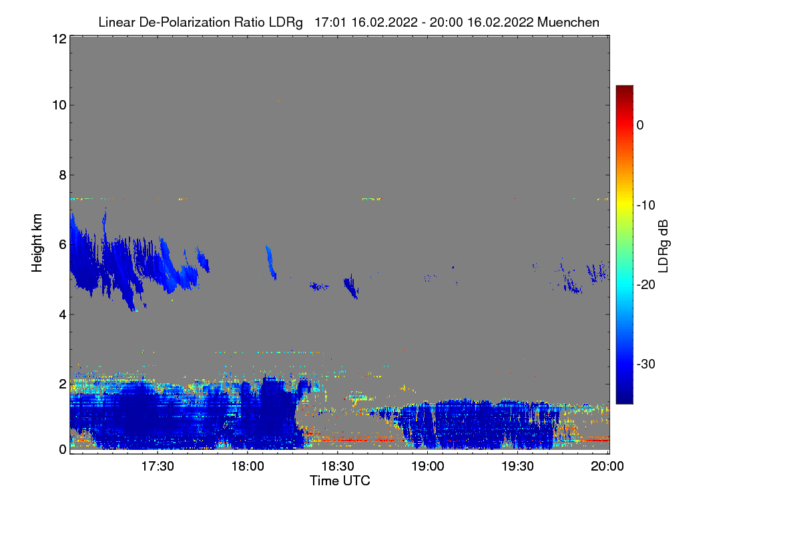This screenshot has height=534, width=801.
Task: Click the height tick label 4
Action: (x=62, y=314)
